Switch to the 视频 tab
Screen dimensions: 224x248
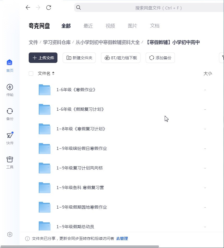coord(110,26)
